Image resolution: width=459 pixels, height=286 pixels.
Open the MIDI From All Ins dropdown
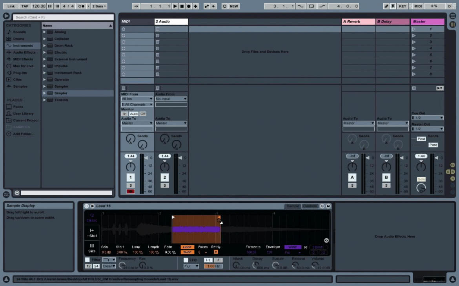tap(137, 99)
